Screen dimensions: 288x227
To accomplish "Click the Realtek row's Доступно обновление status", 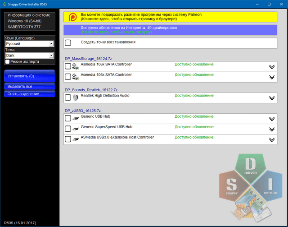I will (x=194, y=96).
